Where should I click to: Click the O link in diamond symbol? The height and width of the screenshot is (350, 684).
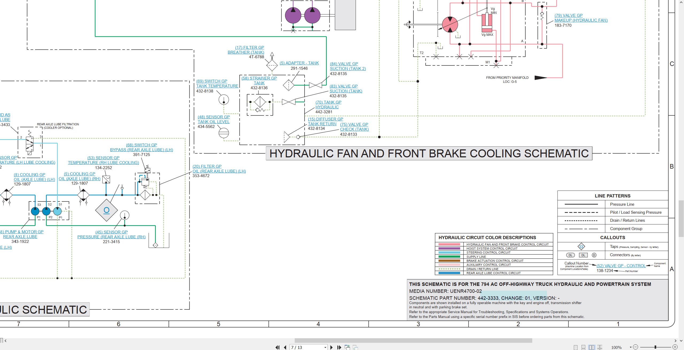point(107,210)
